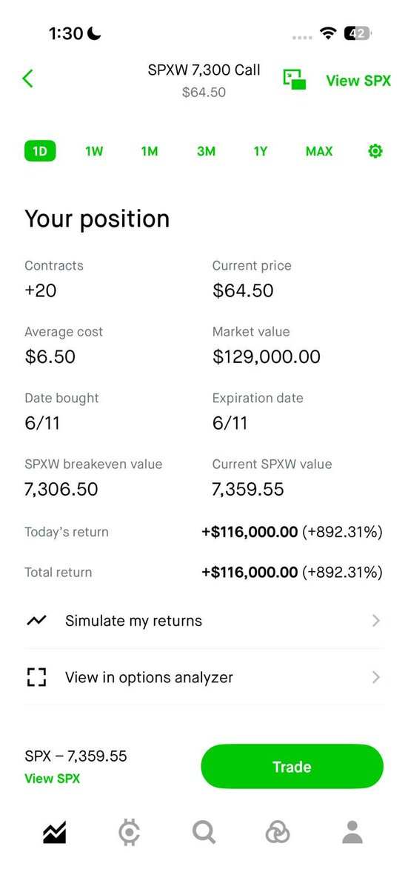Open View SPX link at top right
Screen dimensions: 408x889
358,81
